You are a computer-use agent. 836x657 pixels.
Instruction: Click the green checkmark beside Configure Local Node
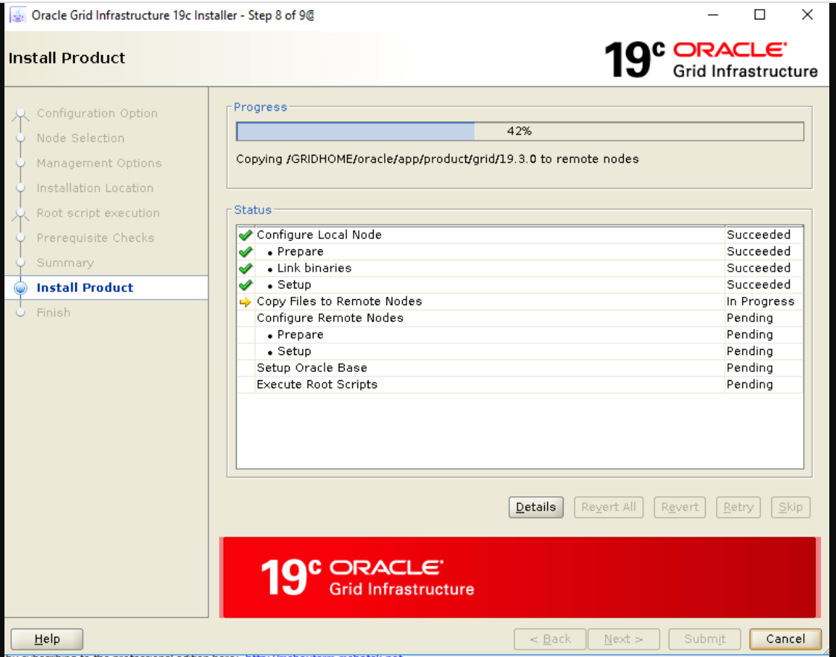click(x=245, y=235)
